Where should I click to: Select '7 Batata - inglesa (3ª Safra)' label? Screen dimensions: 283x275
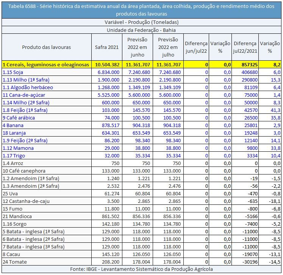pyautogui.click(x=34, y=247)
